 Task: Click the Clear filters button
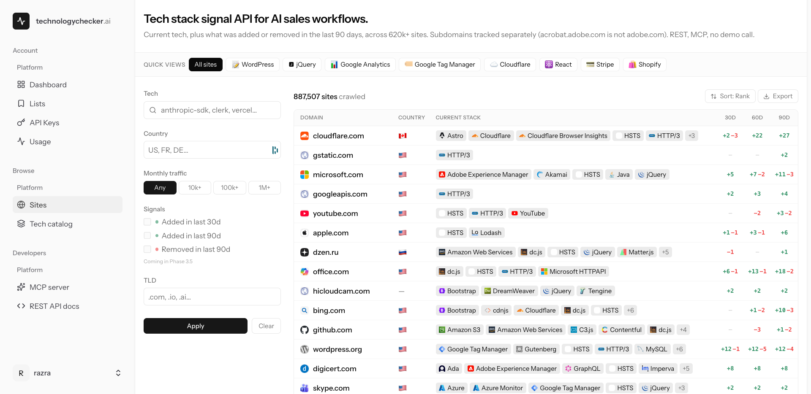267,326
